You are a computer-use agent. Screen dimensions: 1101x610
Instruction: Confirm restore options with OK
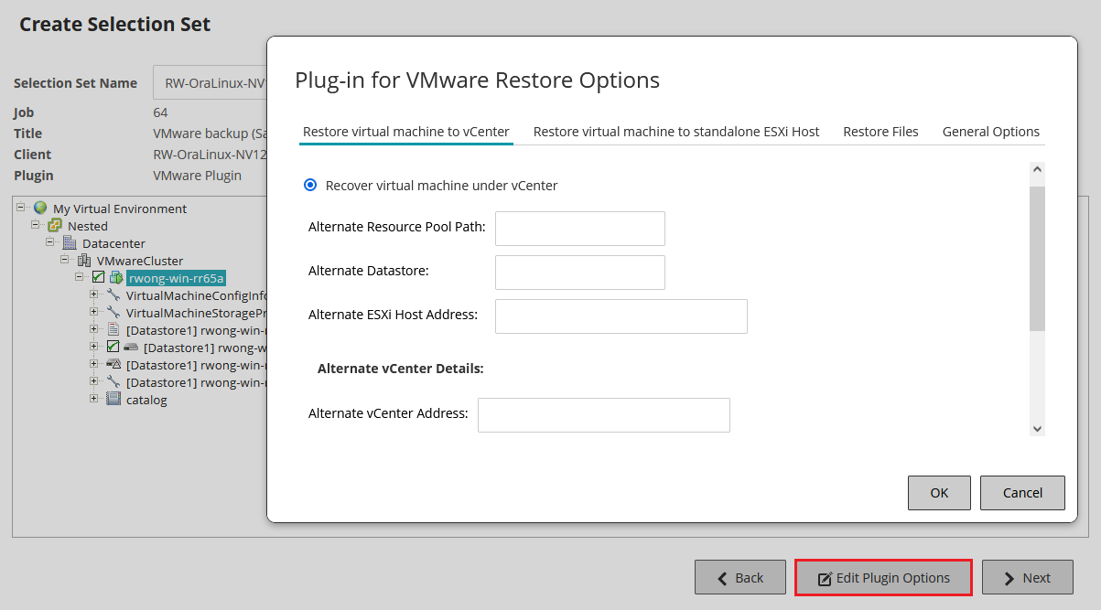pyautogui.click(x=939, y=493)
